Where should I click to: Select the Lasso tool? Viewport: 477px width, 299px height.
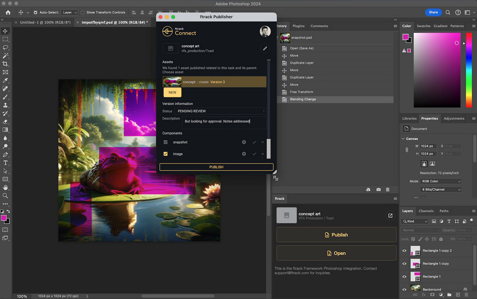click(x=5, y=47)
